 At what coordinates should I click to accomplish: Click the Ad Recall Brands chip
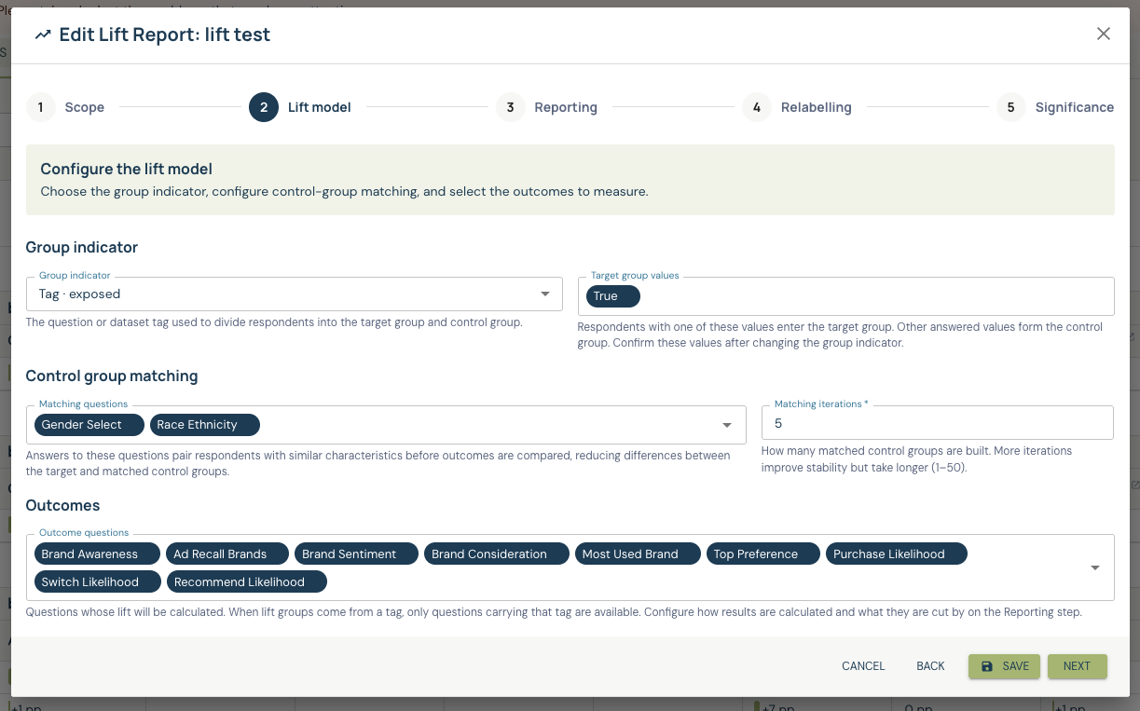click(x=227, y=554)
